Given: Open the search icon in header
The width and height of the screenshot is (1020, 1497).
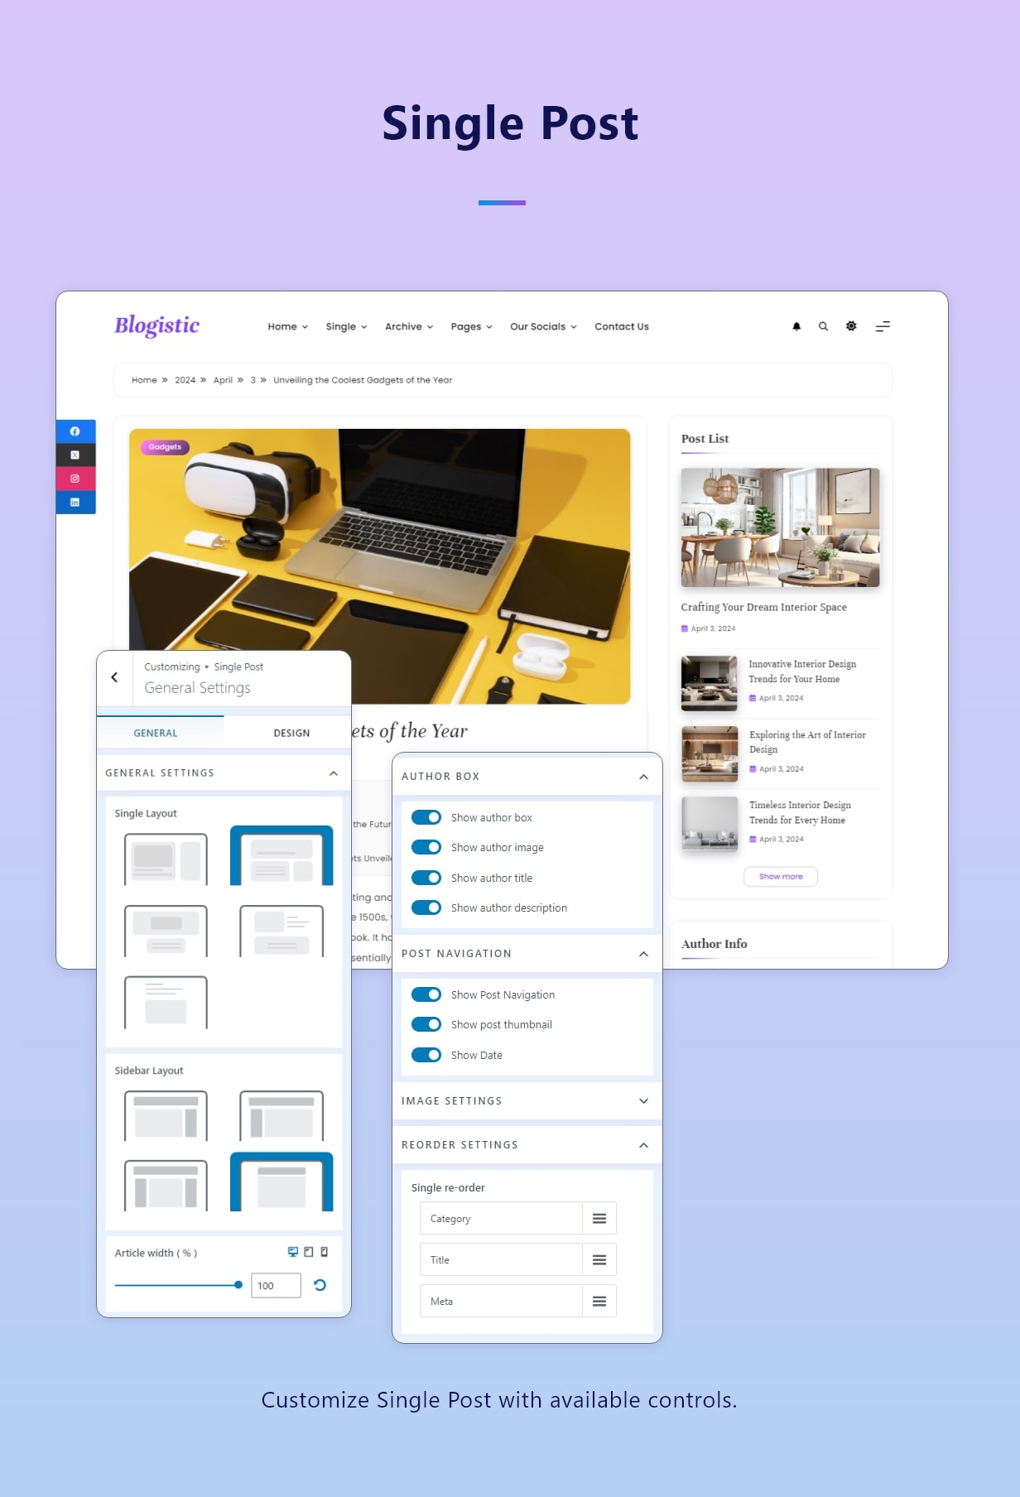Looking at the screenshot, I should (x=823, y=326).
